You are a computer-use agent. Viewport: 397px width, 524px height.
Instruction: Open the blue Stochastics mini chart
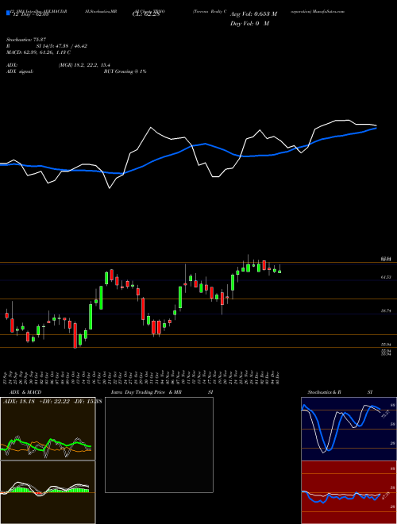(349, 429)
